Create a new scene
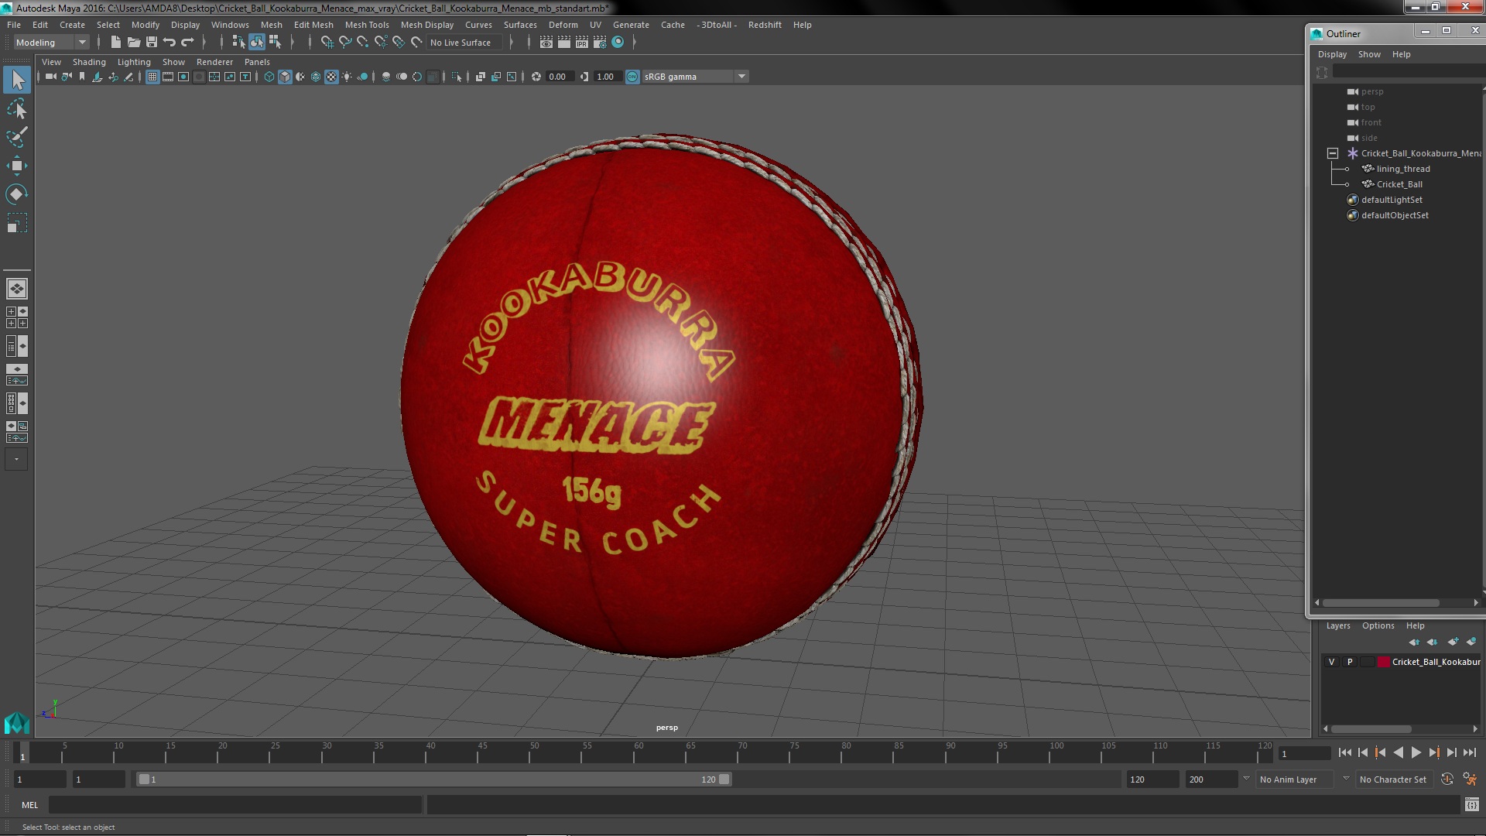The width and height of the screenshot is (1486, 836). click(x=116, y=43)
